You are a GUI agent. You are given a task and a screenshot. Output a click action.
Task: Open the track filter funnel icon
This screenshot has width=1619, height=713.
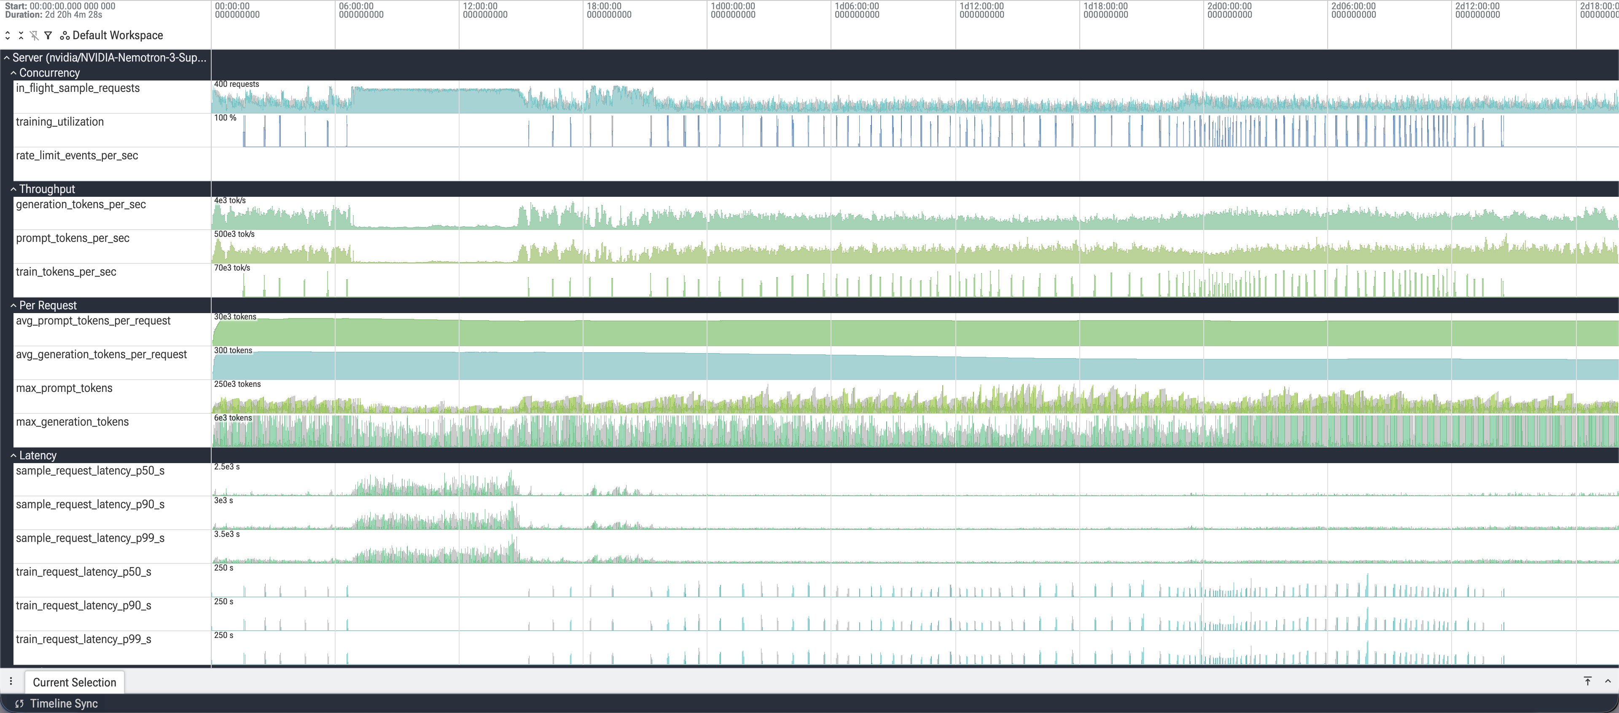click(x=48, y=36)
